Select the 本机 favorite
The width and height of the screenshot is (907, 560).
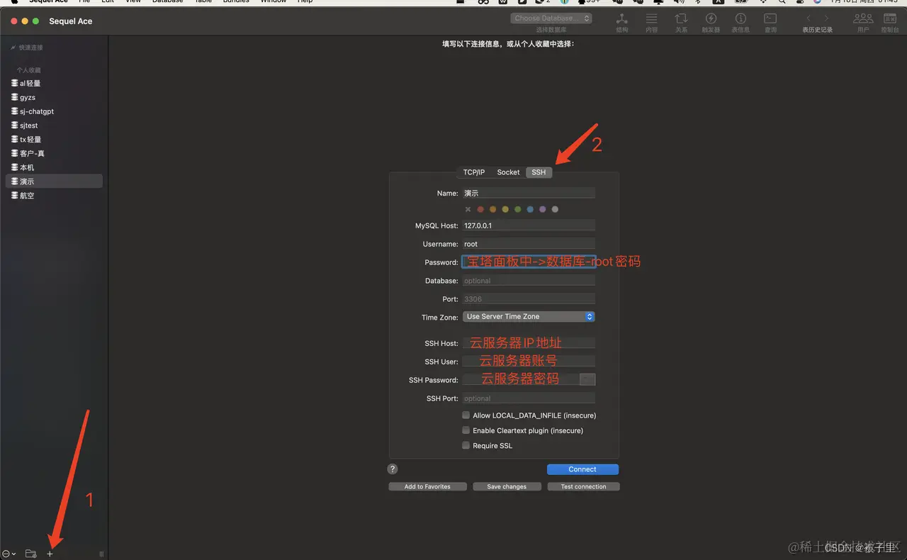coord(54,167)
